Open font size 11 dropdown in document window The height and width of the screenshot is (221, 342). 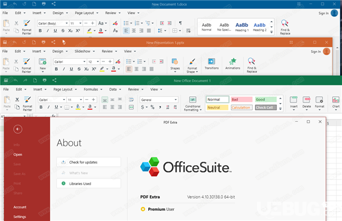80,23
